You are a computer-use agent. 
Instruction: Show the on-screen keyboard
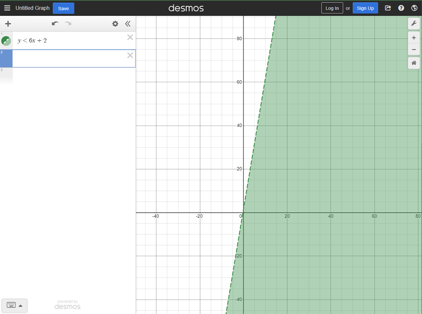[x=11, y=305]
